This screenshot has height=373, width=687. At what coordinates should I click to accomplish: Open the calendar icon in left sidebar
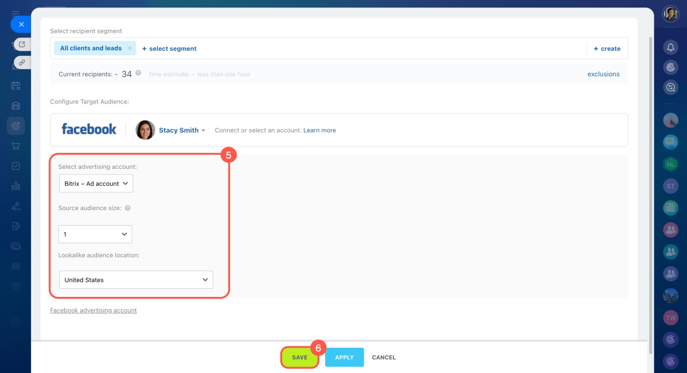tap(16, 86)
